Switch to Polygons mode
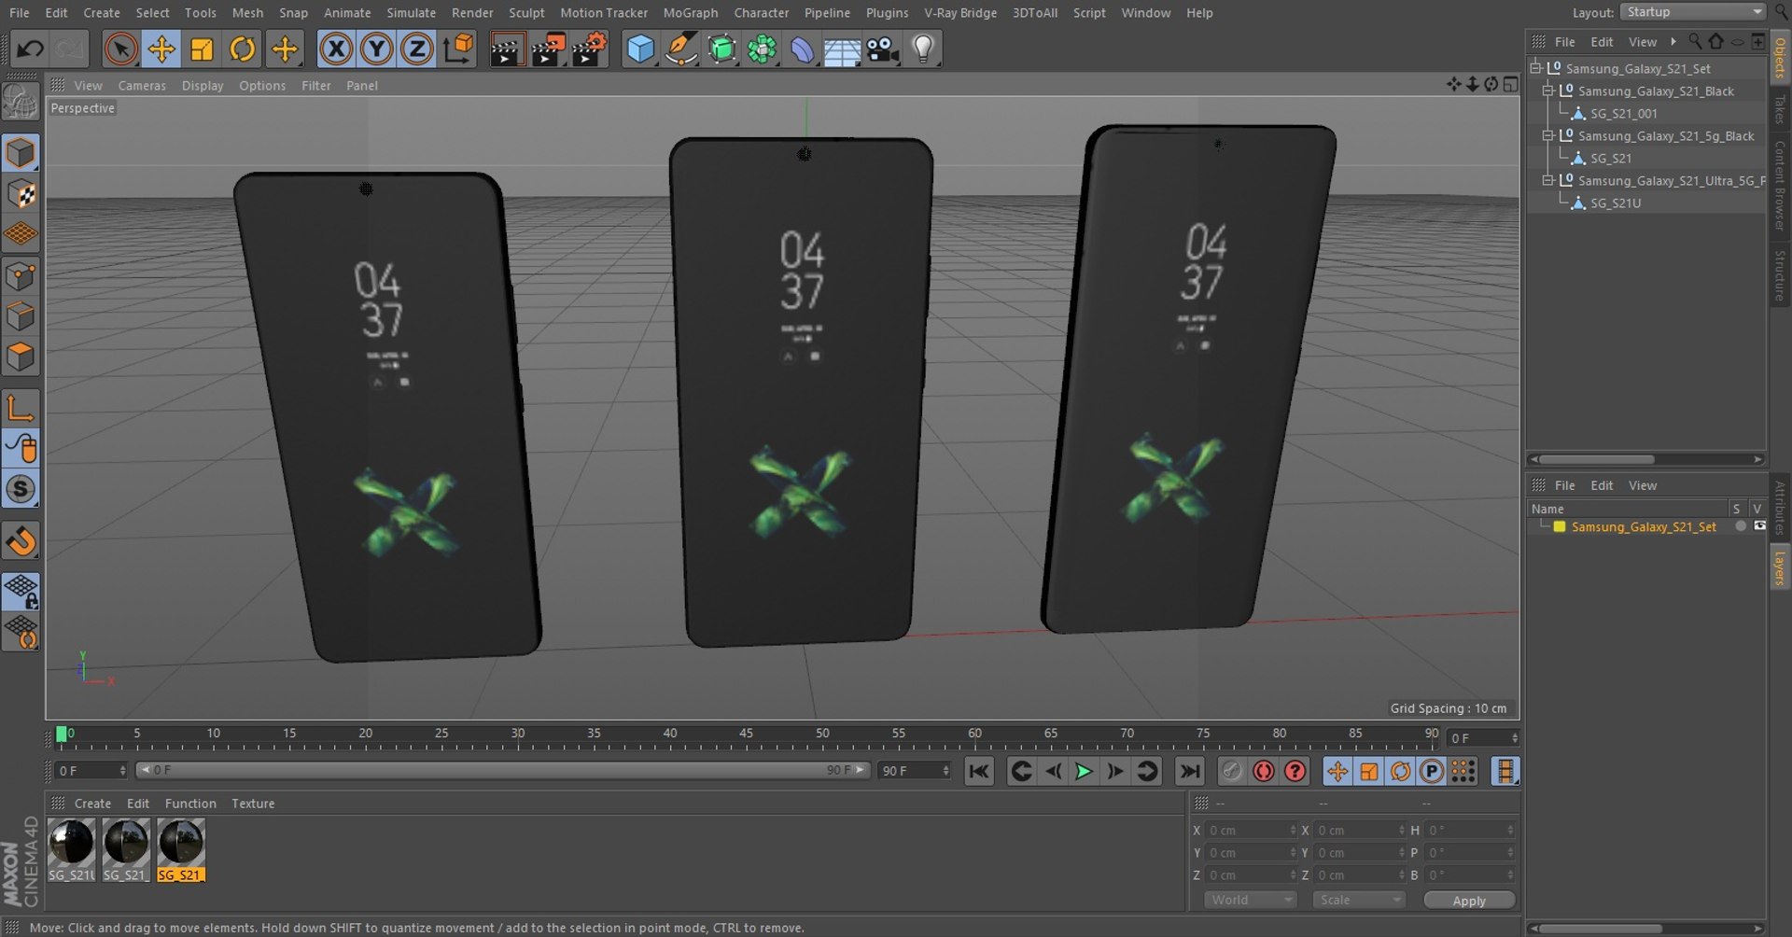1792x937 pixels. 21,357
